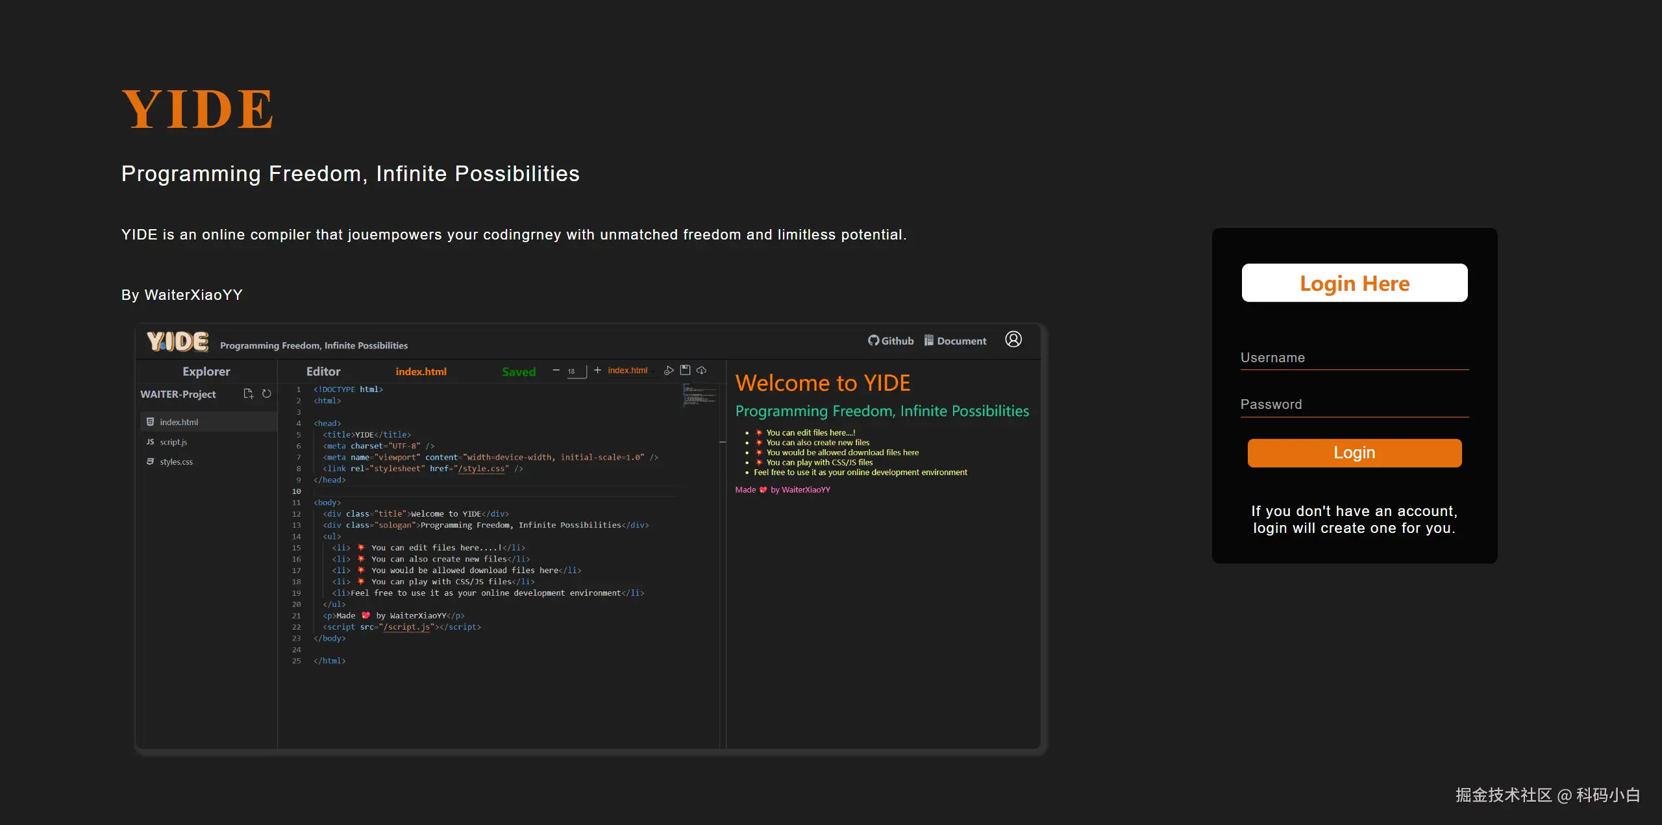Click the new file icon in Explorer
The image size is (1662, 825).
tap(248, 394)
